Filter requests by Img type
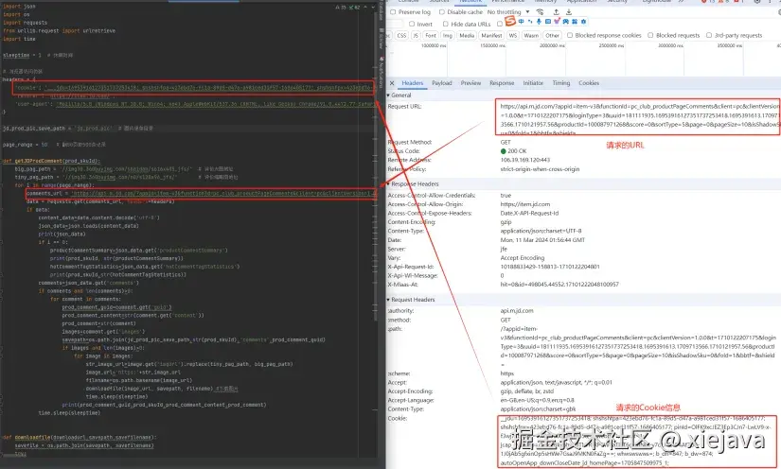 point(448,35)
